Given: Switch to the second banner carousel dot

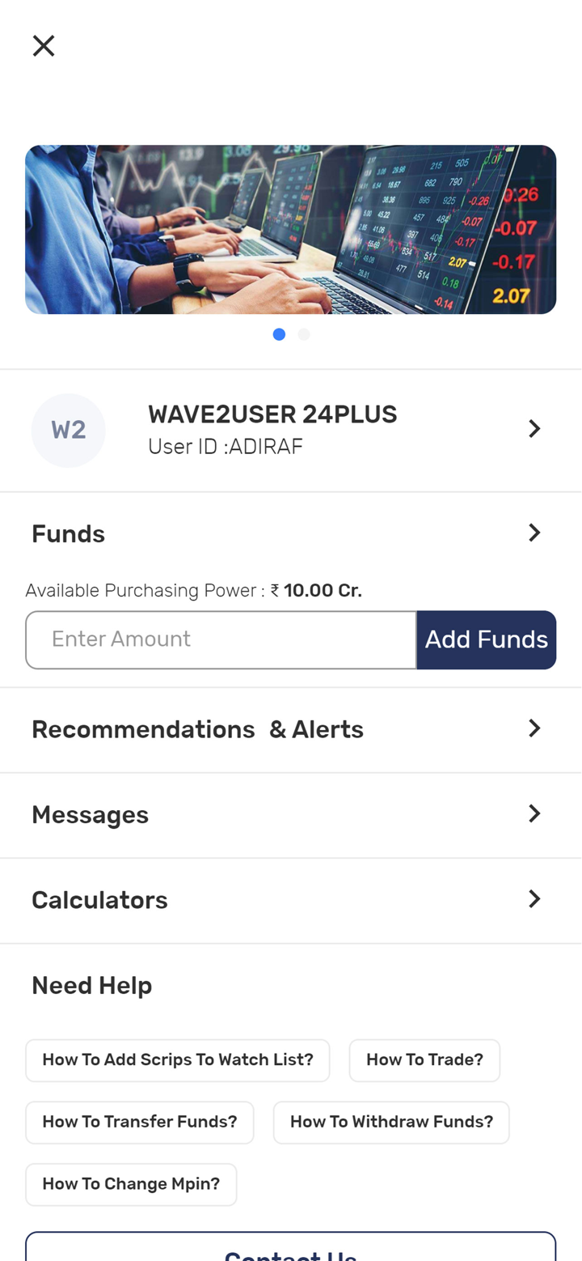Looking at the screenshot, I should (x=304, y=334).
